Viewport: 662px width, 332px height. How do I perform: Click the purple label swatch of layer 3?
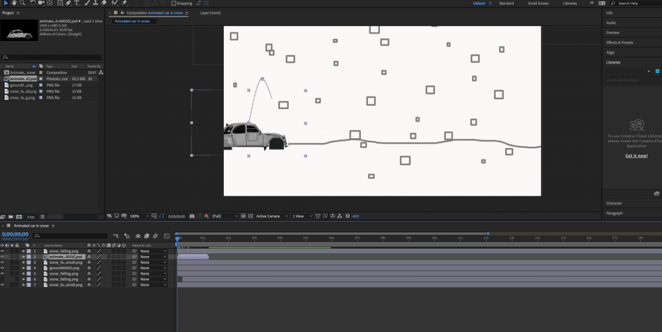pos(28,263)
